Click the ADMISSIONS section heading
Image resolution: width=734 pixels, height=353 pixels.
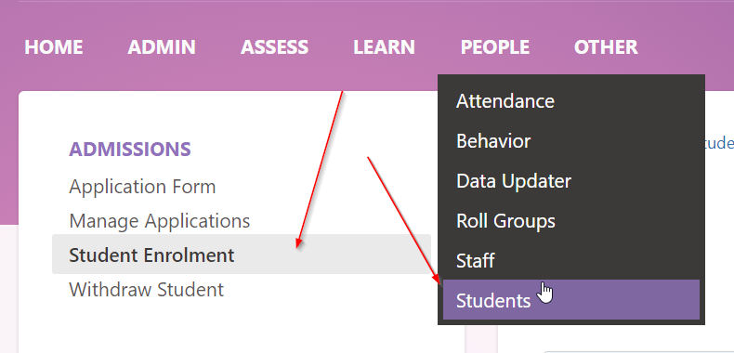(x=130, y=150)
